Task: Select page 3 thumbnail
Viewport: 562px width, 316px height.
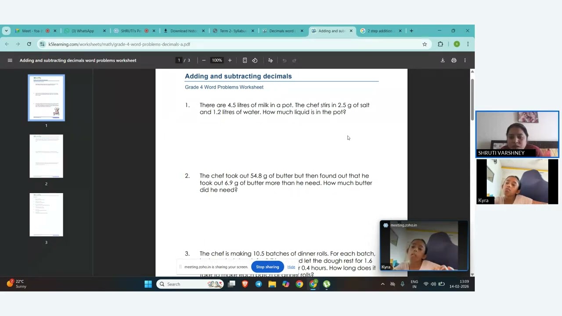Action: click(46, 215)
